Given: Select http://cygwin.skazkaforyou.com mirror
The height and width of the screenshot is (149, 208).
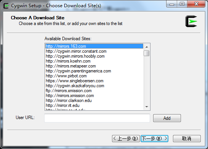Looking at the screenshot, I should 94,86.
